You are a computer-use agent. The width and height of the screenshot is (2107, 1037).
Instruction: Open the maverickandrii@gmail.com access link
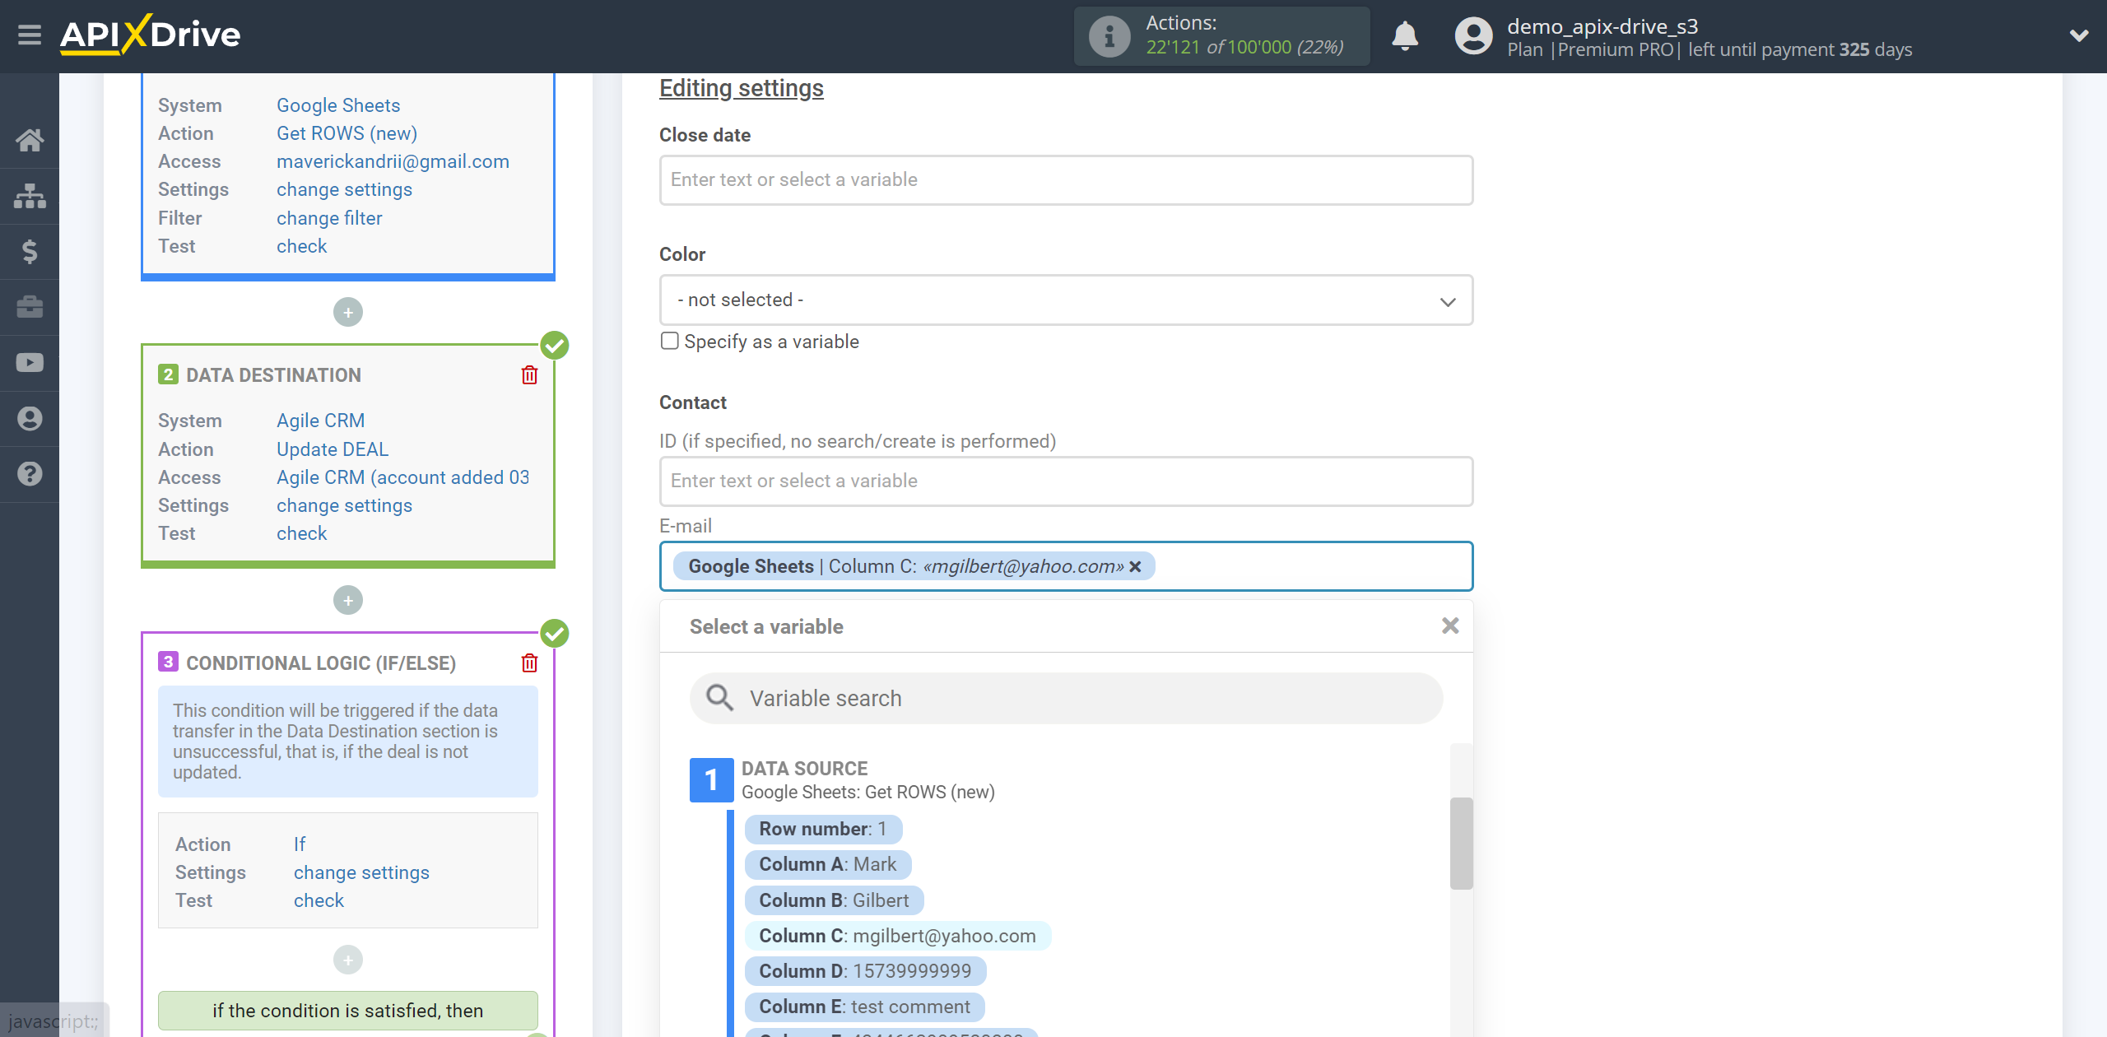(x=393, y=161)
